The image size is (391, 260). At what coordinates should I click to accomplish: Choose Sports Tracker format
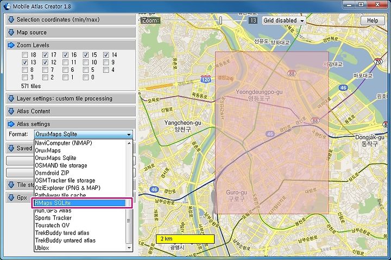pos(80,218)
